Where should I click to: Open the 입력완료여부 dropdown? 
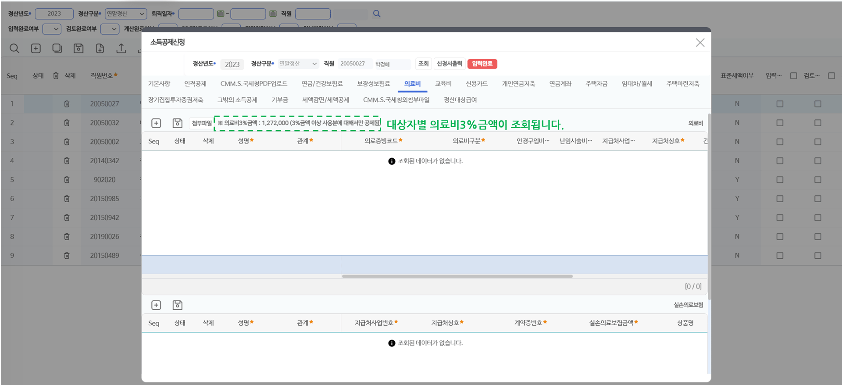pyautogui.click(x=52, y=29)
